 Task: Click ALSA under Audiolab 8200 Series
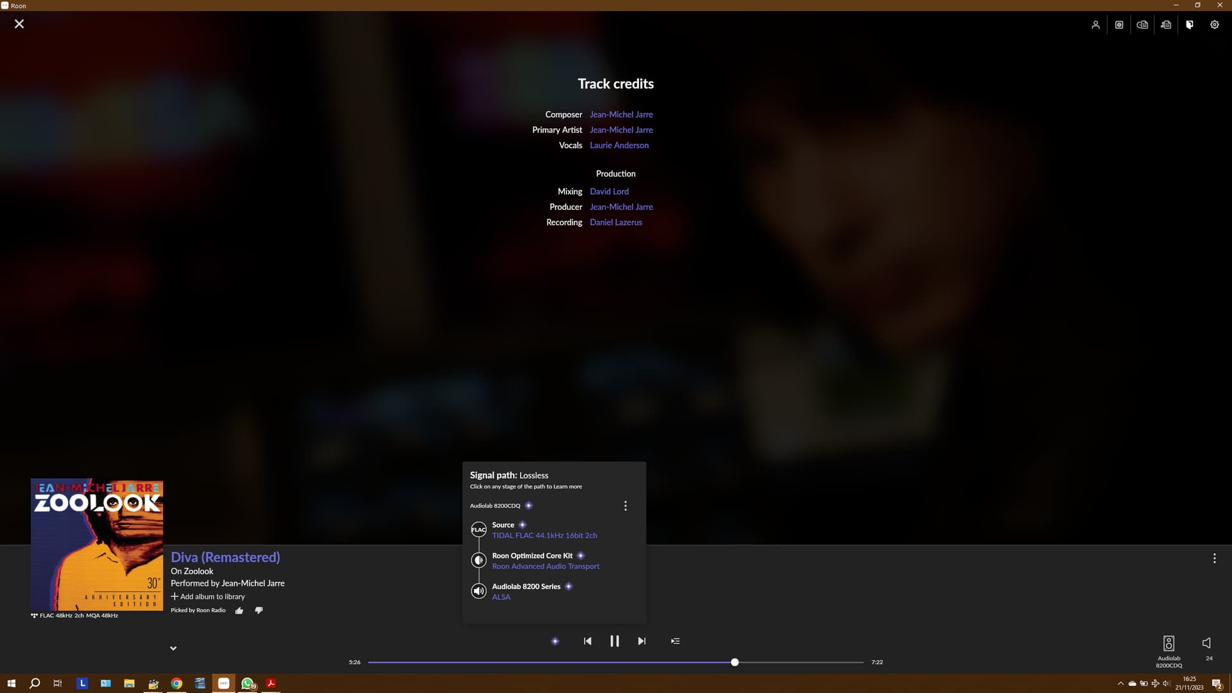point(501,597)
